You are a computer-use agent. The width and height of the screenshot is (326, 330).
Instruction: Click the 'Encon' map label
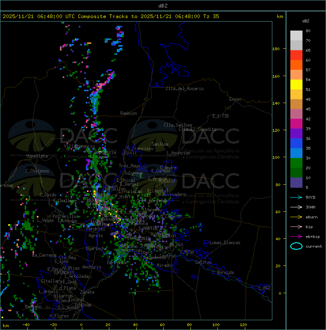pyautogui.click(x=235, y=99)
